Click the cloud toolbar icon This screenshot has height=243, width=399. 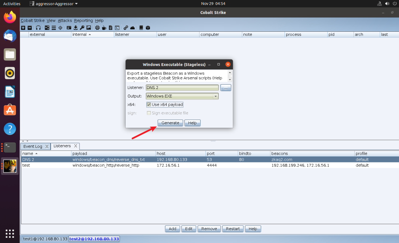click(x=132, y=28)
